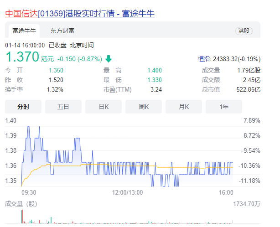Click the 恒指 index label
The height and width of the screenshot is (227, 280).
pos(204,59)
